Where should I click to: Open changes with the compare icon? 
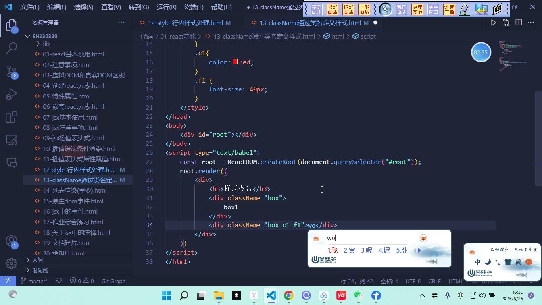[x=506, y=23]
